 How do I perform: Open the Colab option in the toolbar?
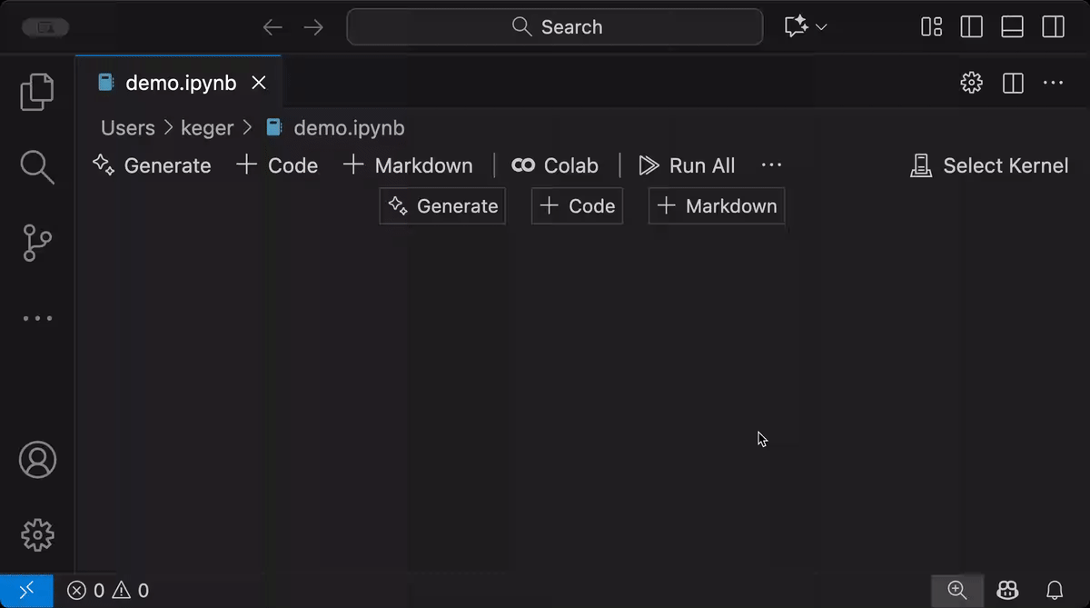(x=555, y=165)
